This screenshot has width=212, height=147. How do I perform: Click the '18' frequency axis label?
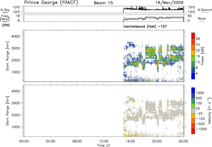point(18,16)
